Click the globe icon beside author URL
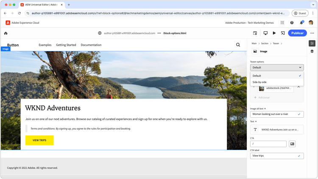 tap(100, 33)
